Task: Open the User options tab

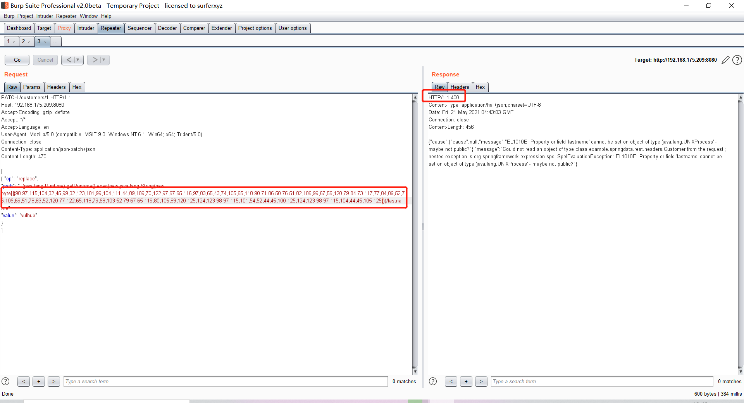Action: [293, 28]
